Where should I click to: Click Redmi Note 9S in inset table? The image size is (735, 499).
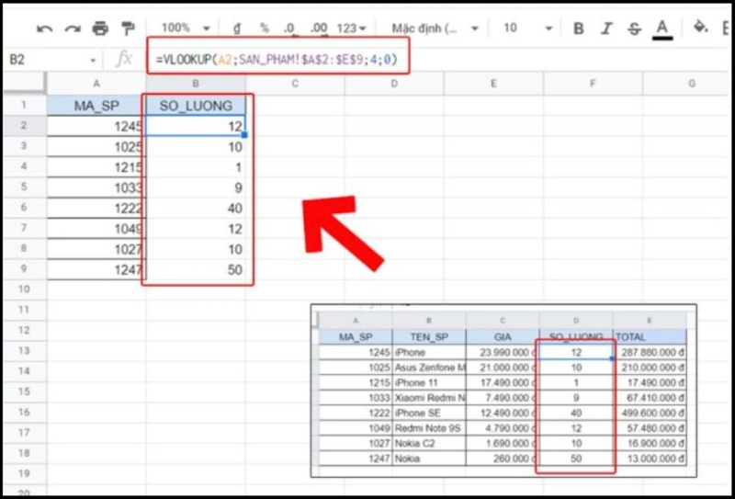point(429,428)
